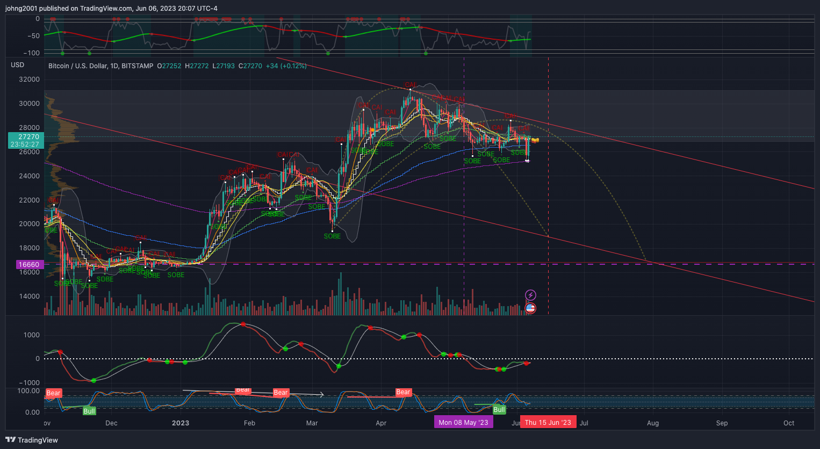
Task: Click the Thu 15 Jun '23 date label
Action: click(548, 422)
